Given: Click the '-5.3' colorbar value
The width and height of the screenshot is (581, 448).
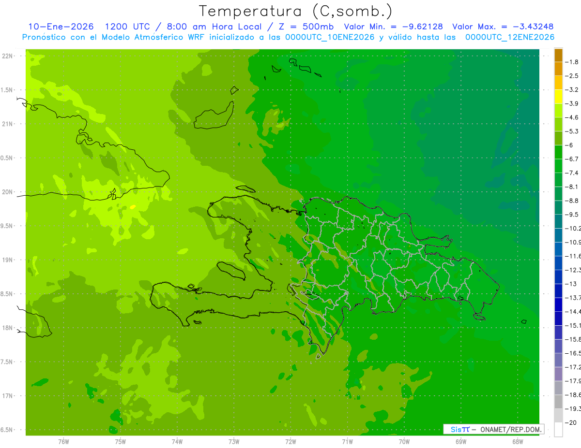Looking at the screenshot, I should coord(573,131).
